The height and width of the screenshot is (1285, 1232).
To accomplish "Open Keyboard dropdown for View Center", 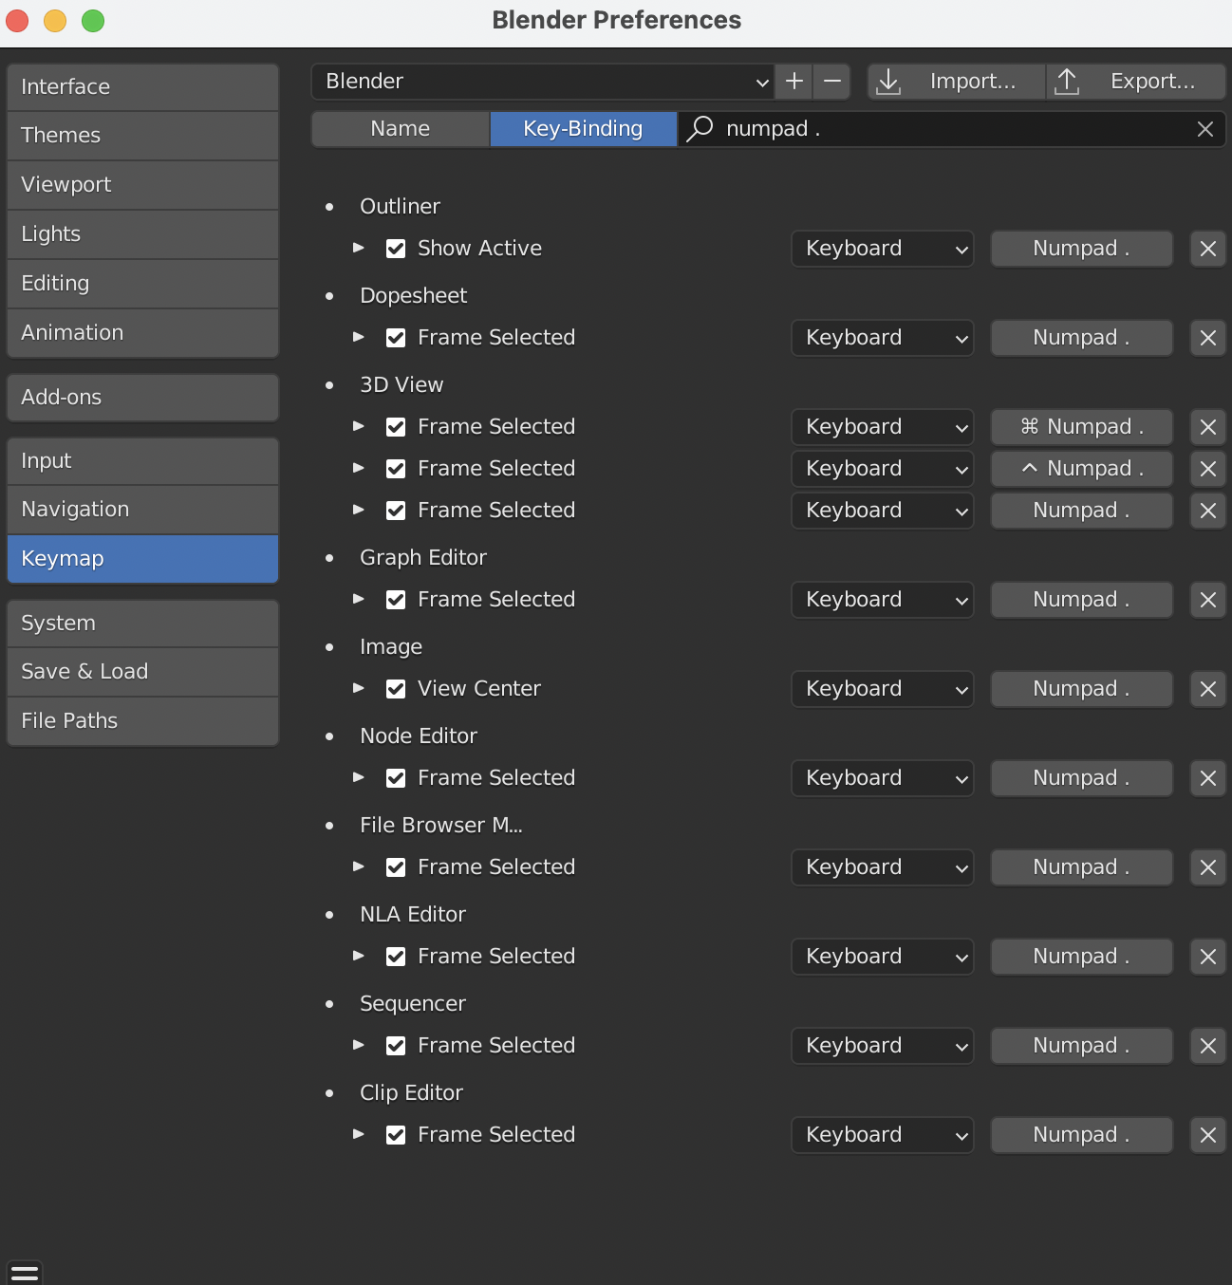I will [x=883, y=689].
